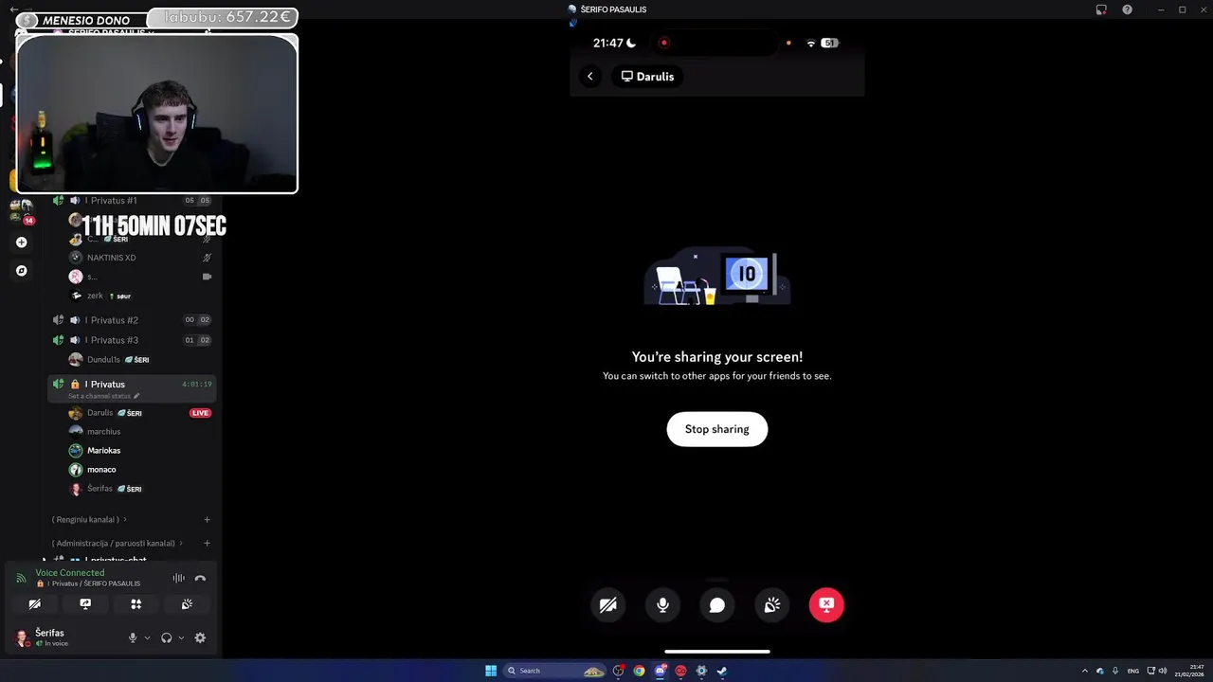This screenshot has height=682, width=1213.
Task: Open noise suppression waveform icon
Action: [x=178, y=578]
